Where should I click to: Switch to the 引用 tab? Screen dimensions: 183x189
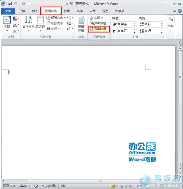(x=67, y=11)
